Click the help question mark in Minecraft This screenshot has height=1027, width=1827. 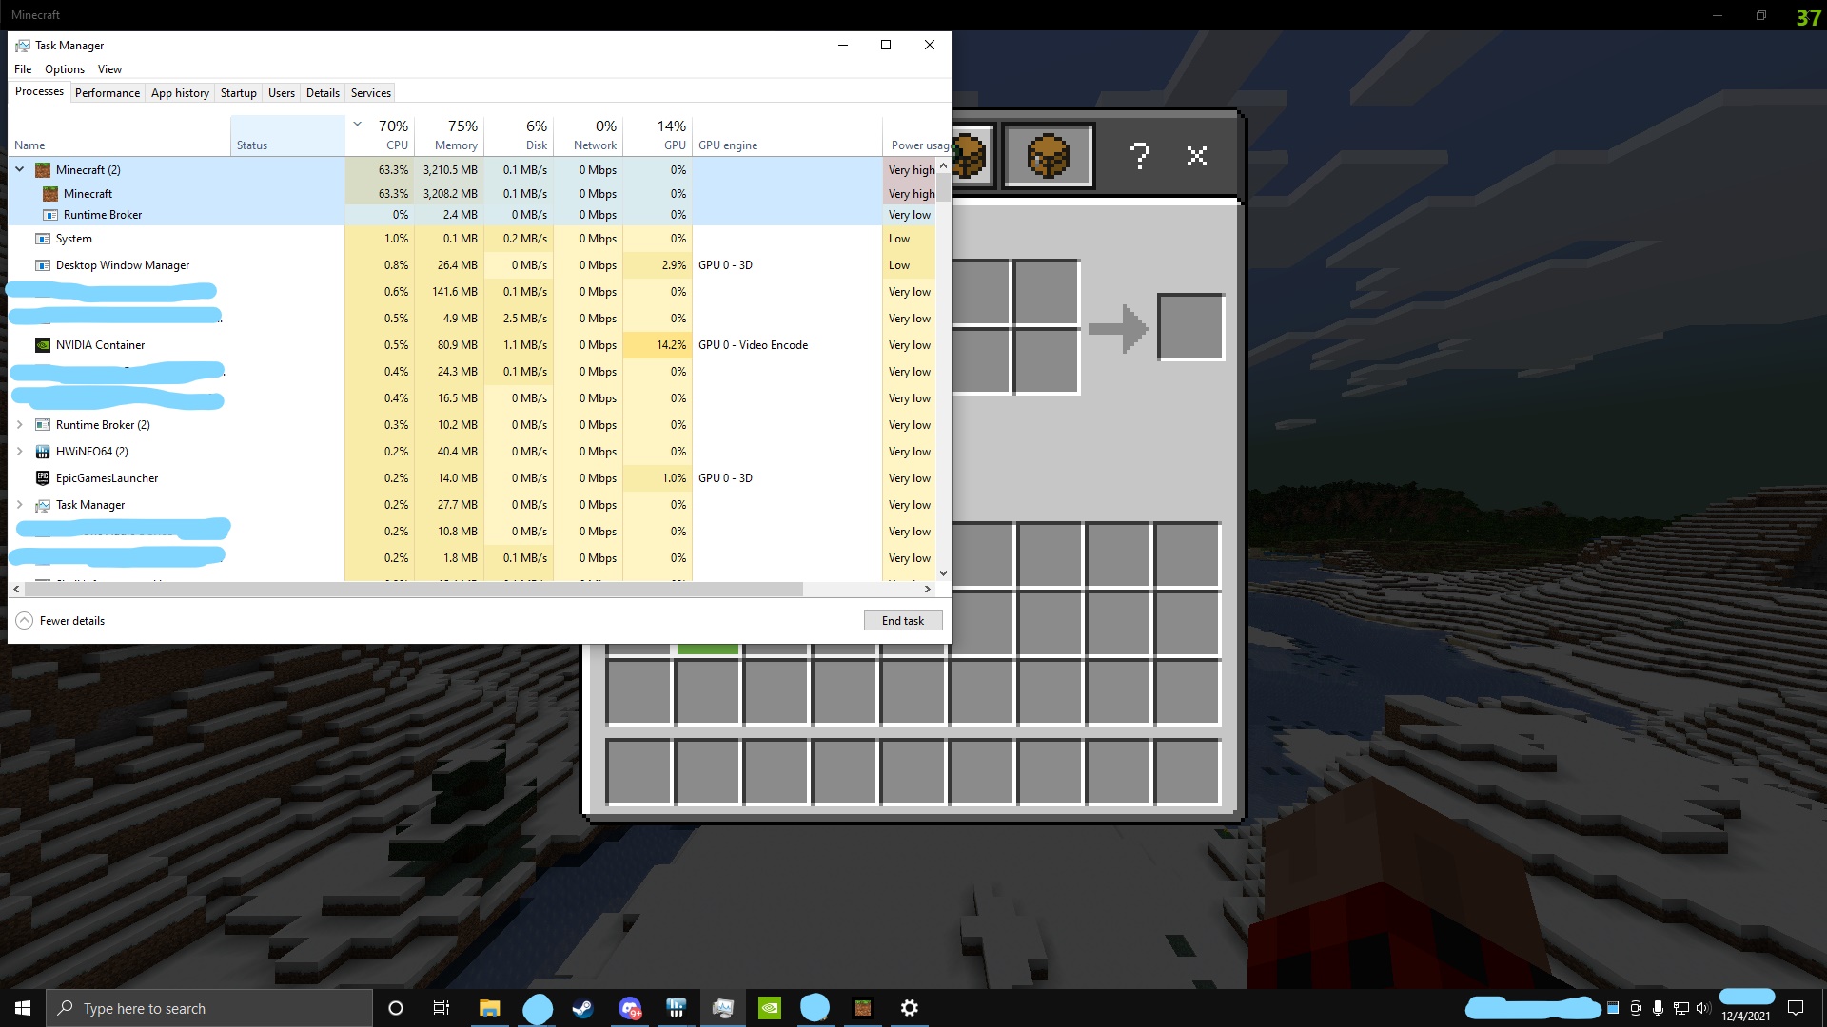tap(1140, 156)
